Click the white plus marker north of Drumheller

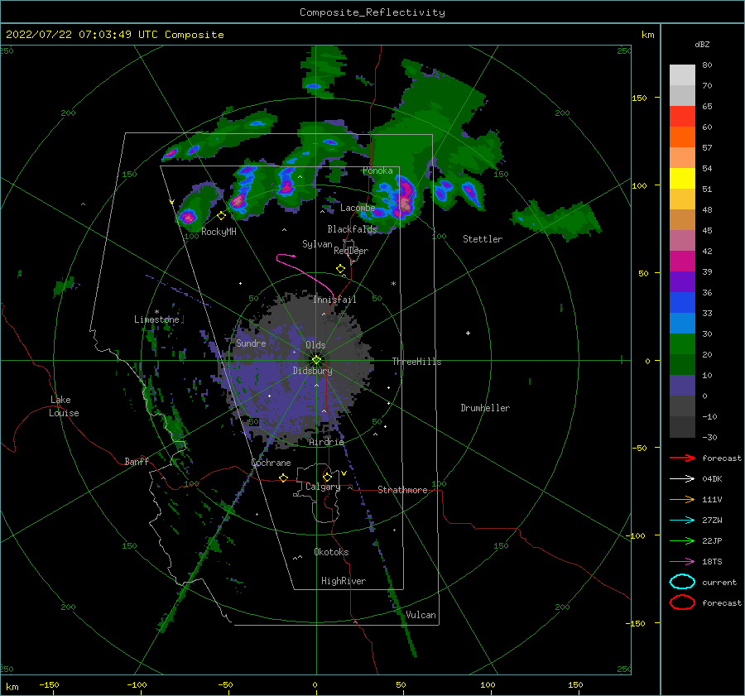tap(468, 333)
